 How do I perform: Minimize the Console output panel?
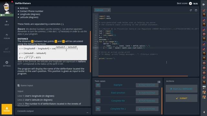tap(87, 112)
